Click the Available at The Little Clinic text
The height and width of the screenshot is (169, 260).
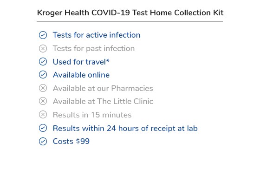coord(103,101)
